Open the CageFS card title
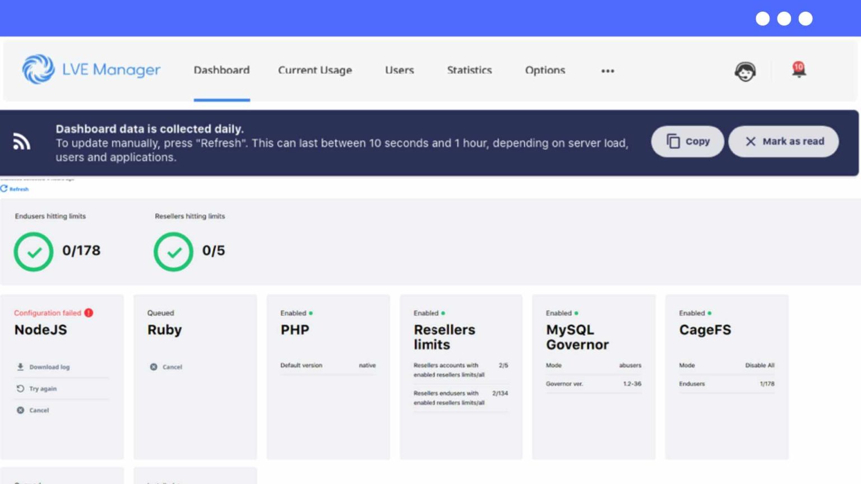 (705, 329)
